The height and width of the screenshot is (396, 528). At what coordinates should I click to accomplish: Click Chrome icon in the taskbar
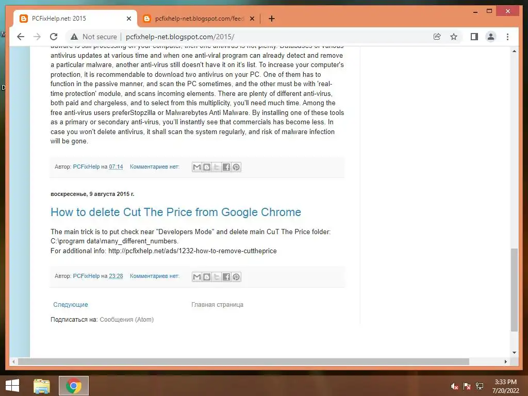coord(74,386)
